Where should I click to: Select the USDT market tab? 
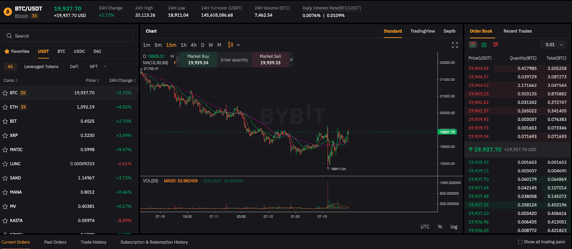(x=43, y=51)
